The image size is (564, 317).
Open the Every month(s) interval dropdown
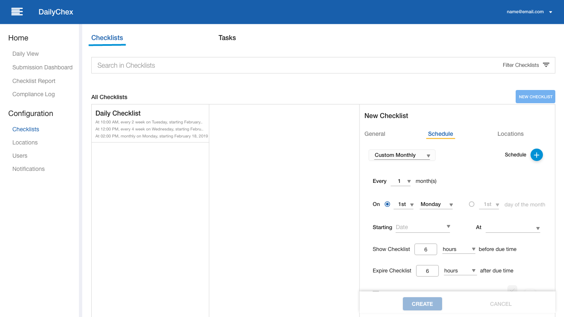point(401,181)
